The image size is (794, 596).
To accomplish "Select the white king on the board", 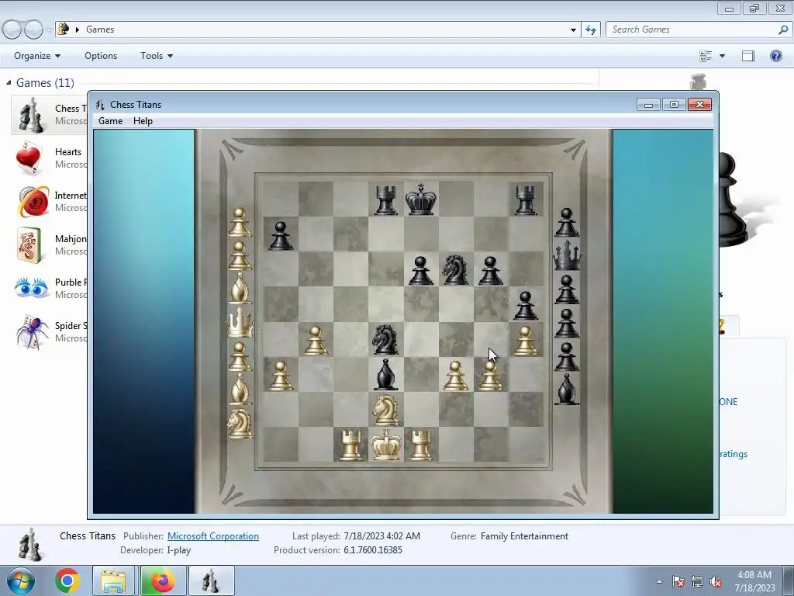I will pos(386,445).
